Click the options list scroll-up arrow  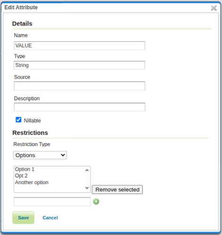[87, 170]
